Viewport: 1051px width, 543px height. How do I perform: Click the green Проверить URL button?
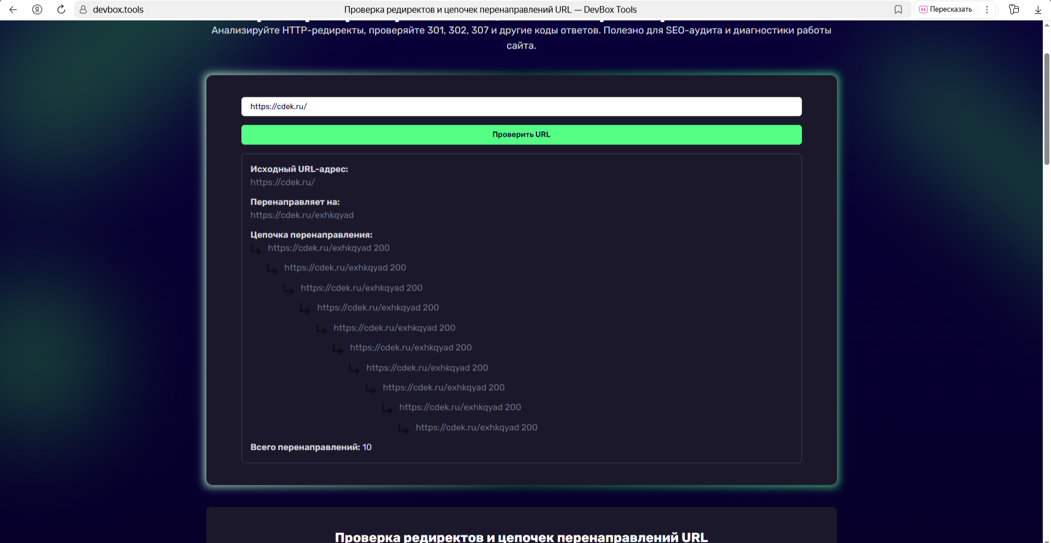[521, 135]
